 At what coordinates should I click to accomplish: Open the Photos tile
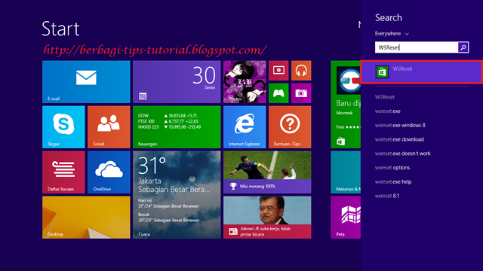coord(245,82)
